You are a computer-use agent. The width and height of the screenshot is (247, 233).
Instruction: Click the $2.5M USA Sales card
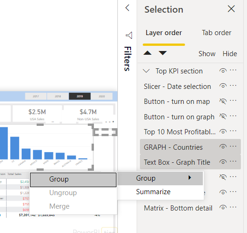pyautogui.click(x=37, y=114)
